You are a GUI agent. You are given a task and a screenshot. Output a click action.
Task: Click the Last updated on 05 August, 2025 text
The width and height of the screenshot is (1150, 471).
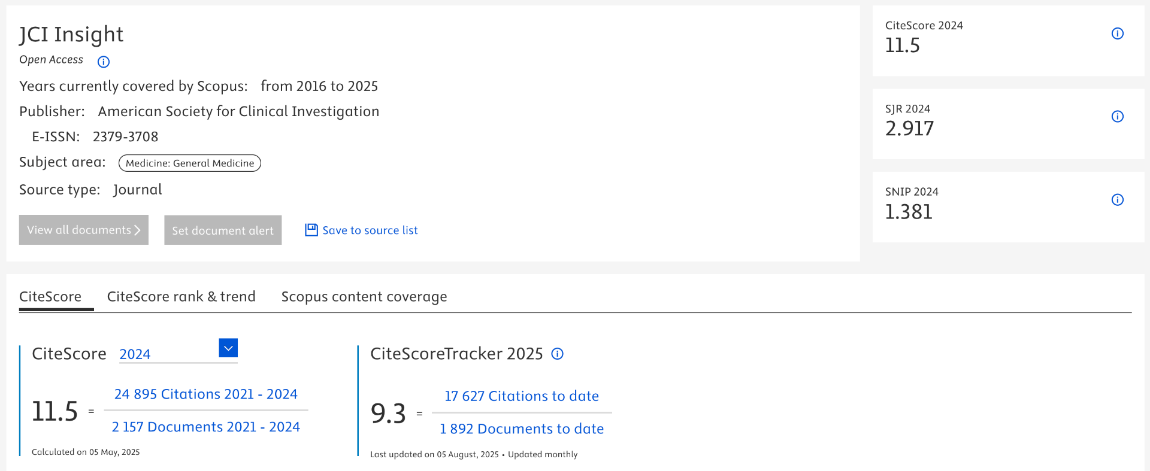pyautogui.click(x=434, y=455)
